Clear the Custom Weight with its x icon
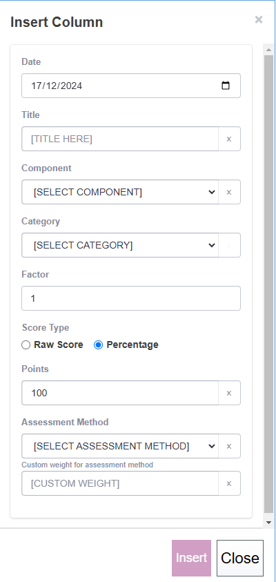Viewport: 276px width, 582px height. pyautogui.click(x=229, y=483)
